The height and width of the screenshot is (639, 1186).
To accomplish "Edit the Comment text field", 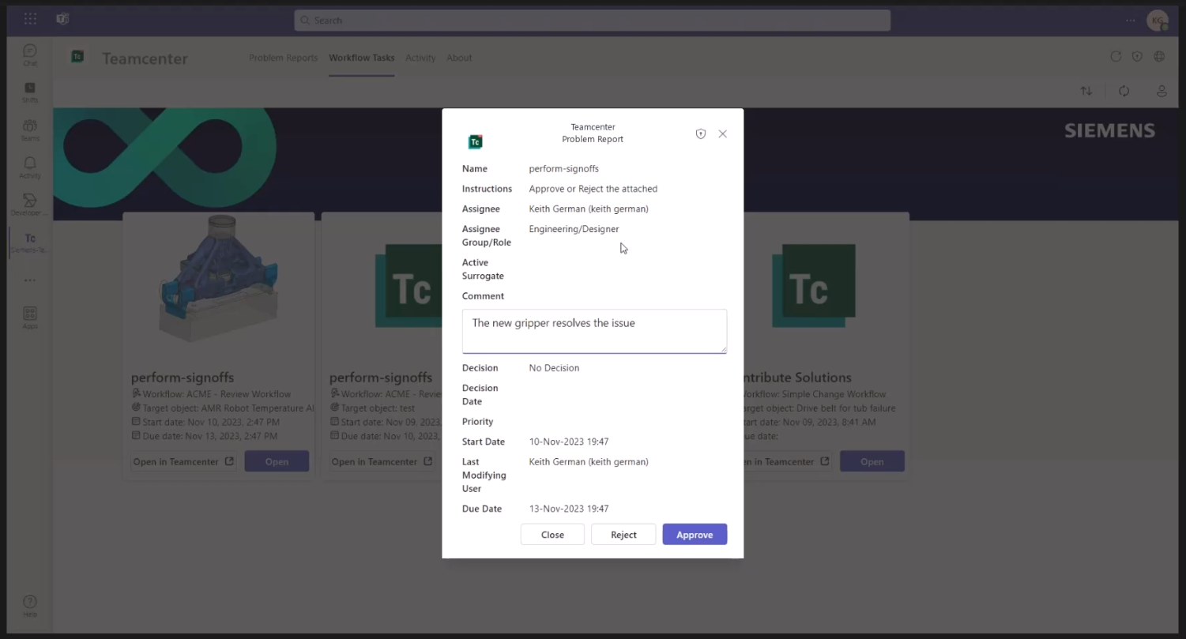I will (593, 330).
